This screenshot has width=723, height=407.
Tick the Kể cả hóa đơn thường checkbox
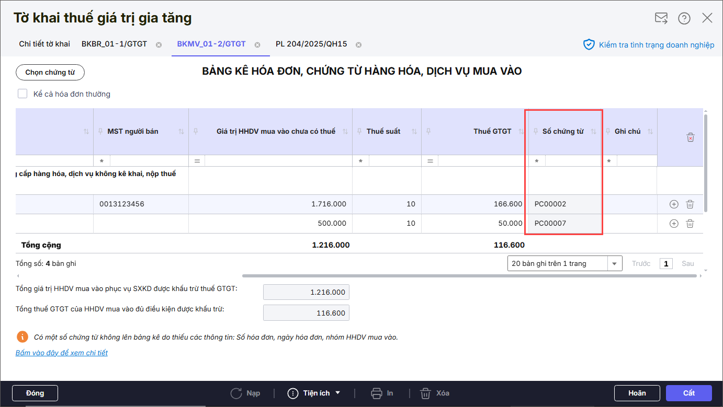point(22,94)
